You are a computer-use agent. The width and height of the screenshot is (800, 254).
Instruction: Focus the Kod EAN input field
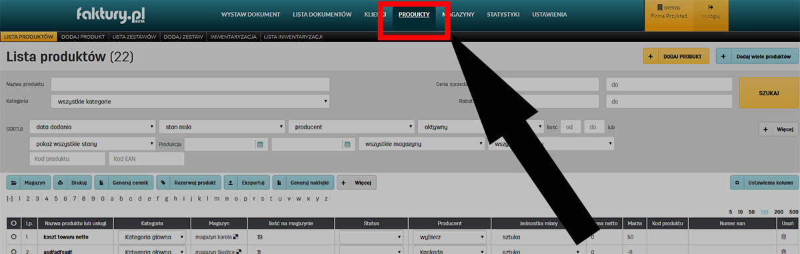tap(146, 159)
